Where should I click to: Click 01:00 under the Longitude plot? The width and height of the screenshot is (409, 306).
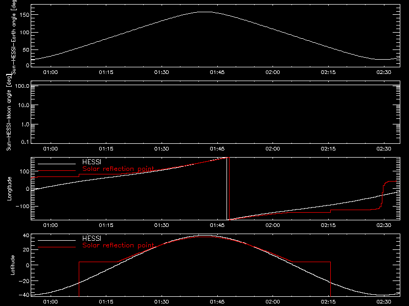50,225
